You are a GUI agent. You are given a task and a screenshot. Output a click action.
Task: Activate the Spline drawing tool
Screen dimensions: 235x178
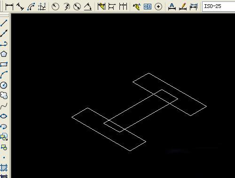pyautogui.click(x=4, y=106)
